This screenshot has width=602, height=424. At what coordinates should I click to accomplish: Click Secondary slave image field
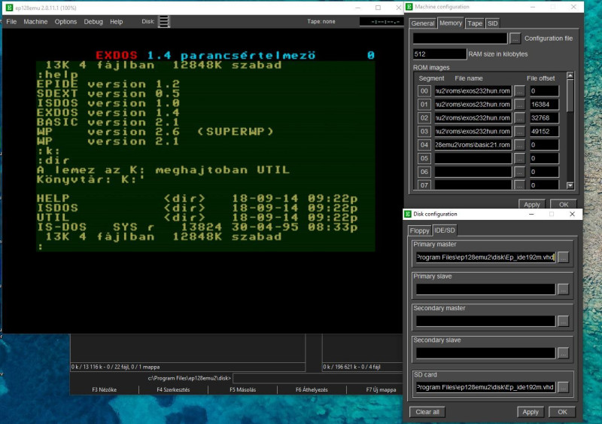pyautogui.click(x=485, y=353)
